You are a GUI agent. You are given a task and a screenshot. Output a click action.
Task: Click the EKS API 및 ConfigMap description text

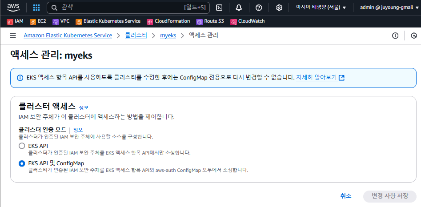point(138,170)
